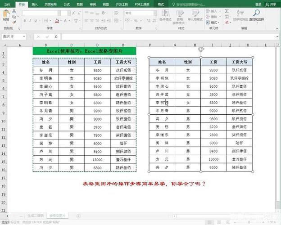Expand the formula bar
The image size is (281, 225).
277,37
